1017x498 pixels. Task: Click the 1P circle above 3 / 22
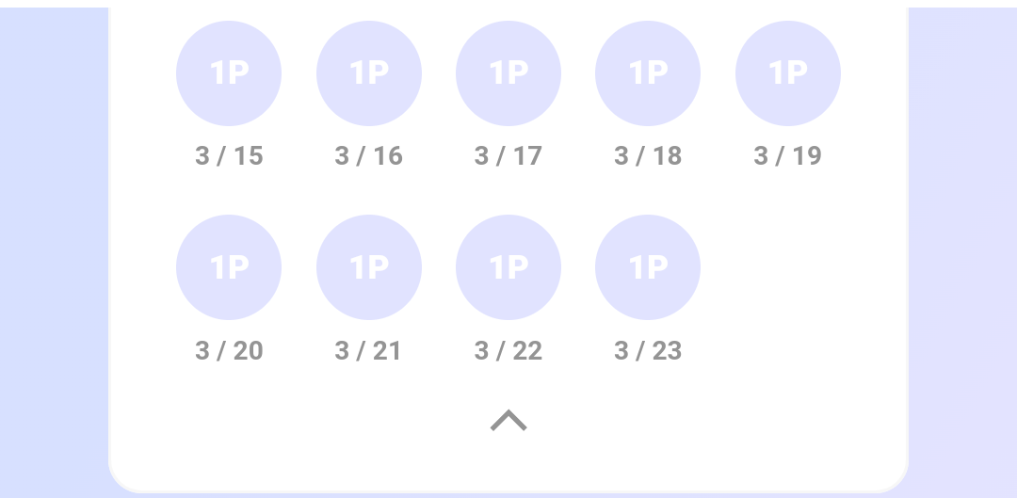tap(508, 267)
